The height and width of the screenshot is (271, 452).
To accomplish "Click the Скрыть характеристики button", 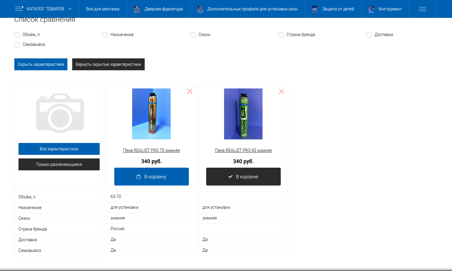I will pyautogui.click(x=41, y=64).
